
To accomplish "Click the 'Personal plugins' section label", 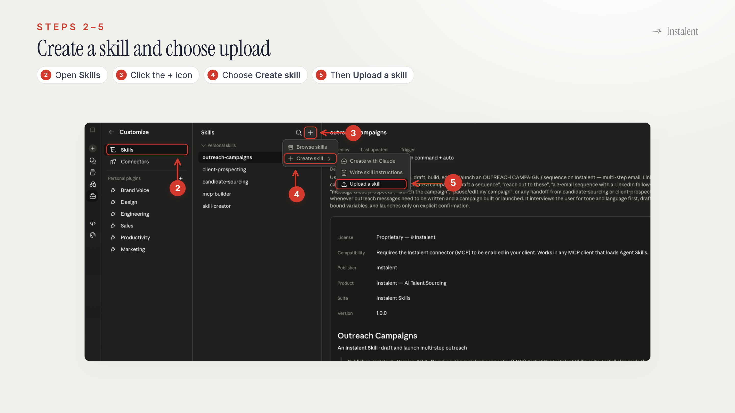I will (x=124, y=178).
